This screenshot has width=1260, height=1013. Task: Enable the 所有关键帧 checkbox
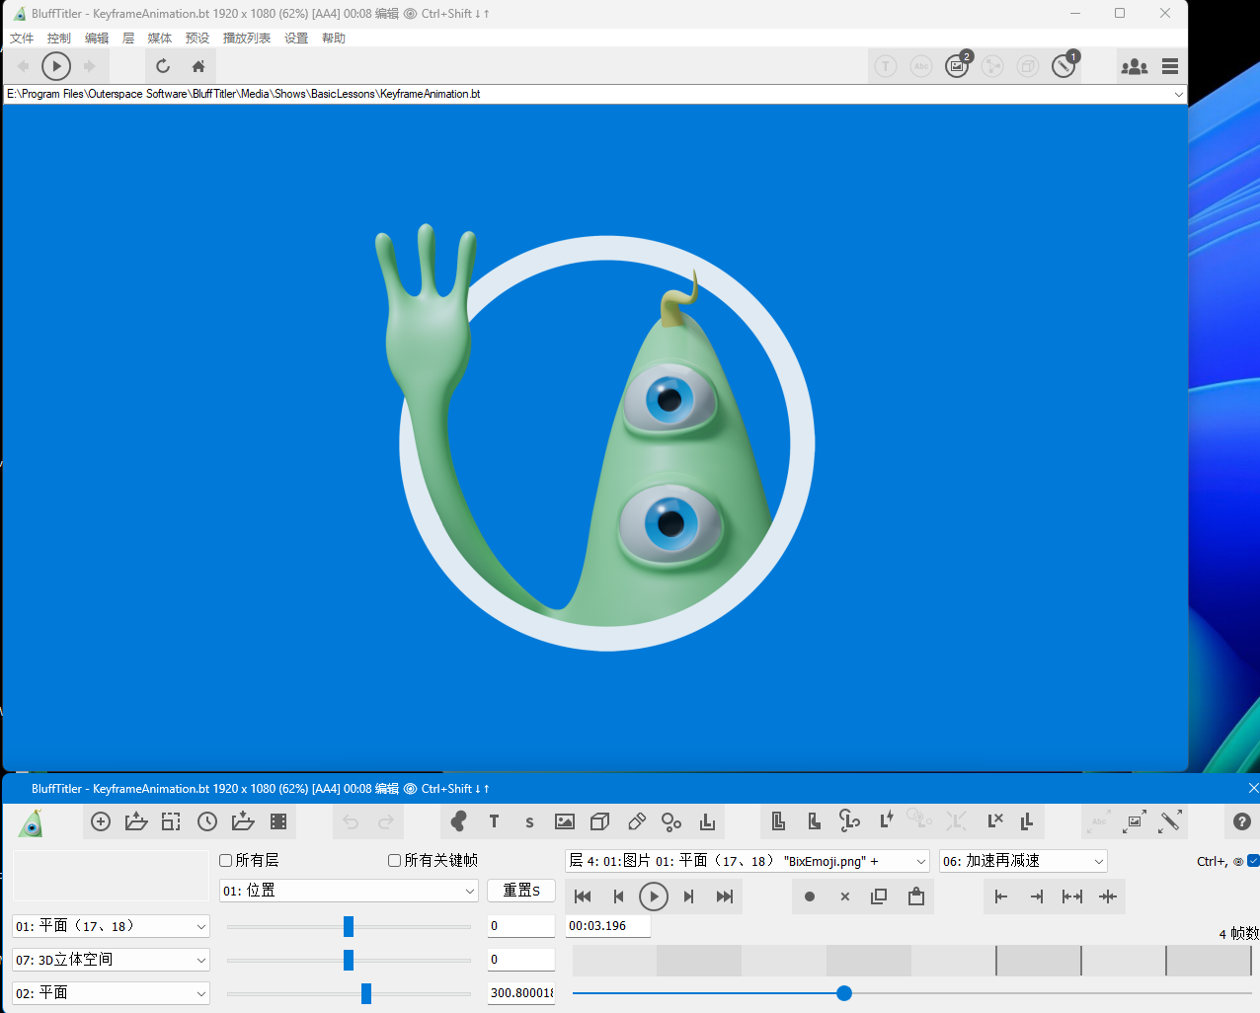pyautogui.click(x=395, y=861)
